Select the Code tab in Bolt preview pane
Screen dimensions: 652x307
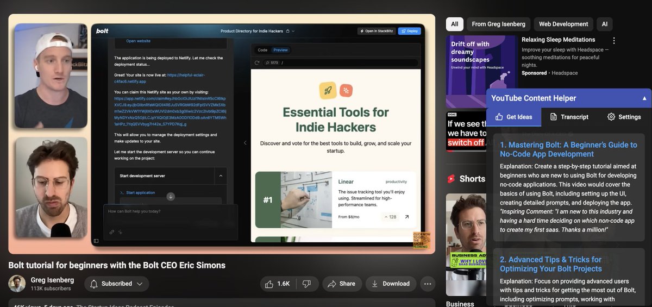click(262, 50)
